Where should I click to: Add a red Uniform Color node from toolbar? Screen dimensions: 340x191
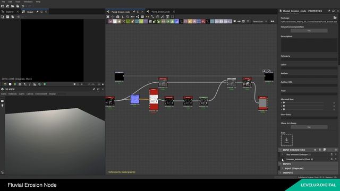203,21
